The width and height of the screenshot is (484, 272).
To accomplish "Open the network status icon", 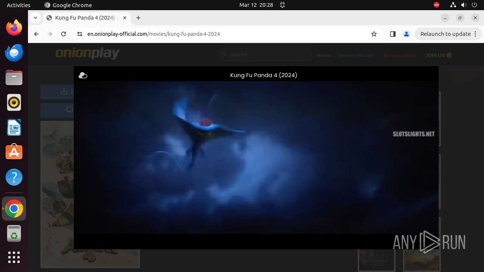I will click(x=453, y=5).
